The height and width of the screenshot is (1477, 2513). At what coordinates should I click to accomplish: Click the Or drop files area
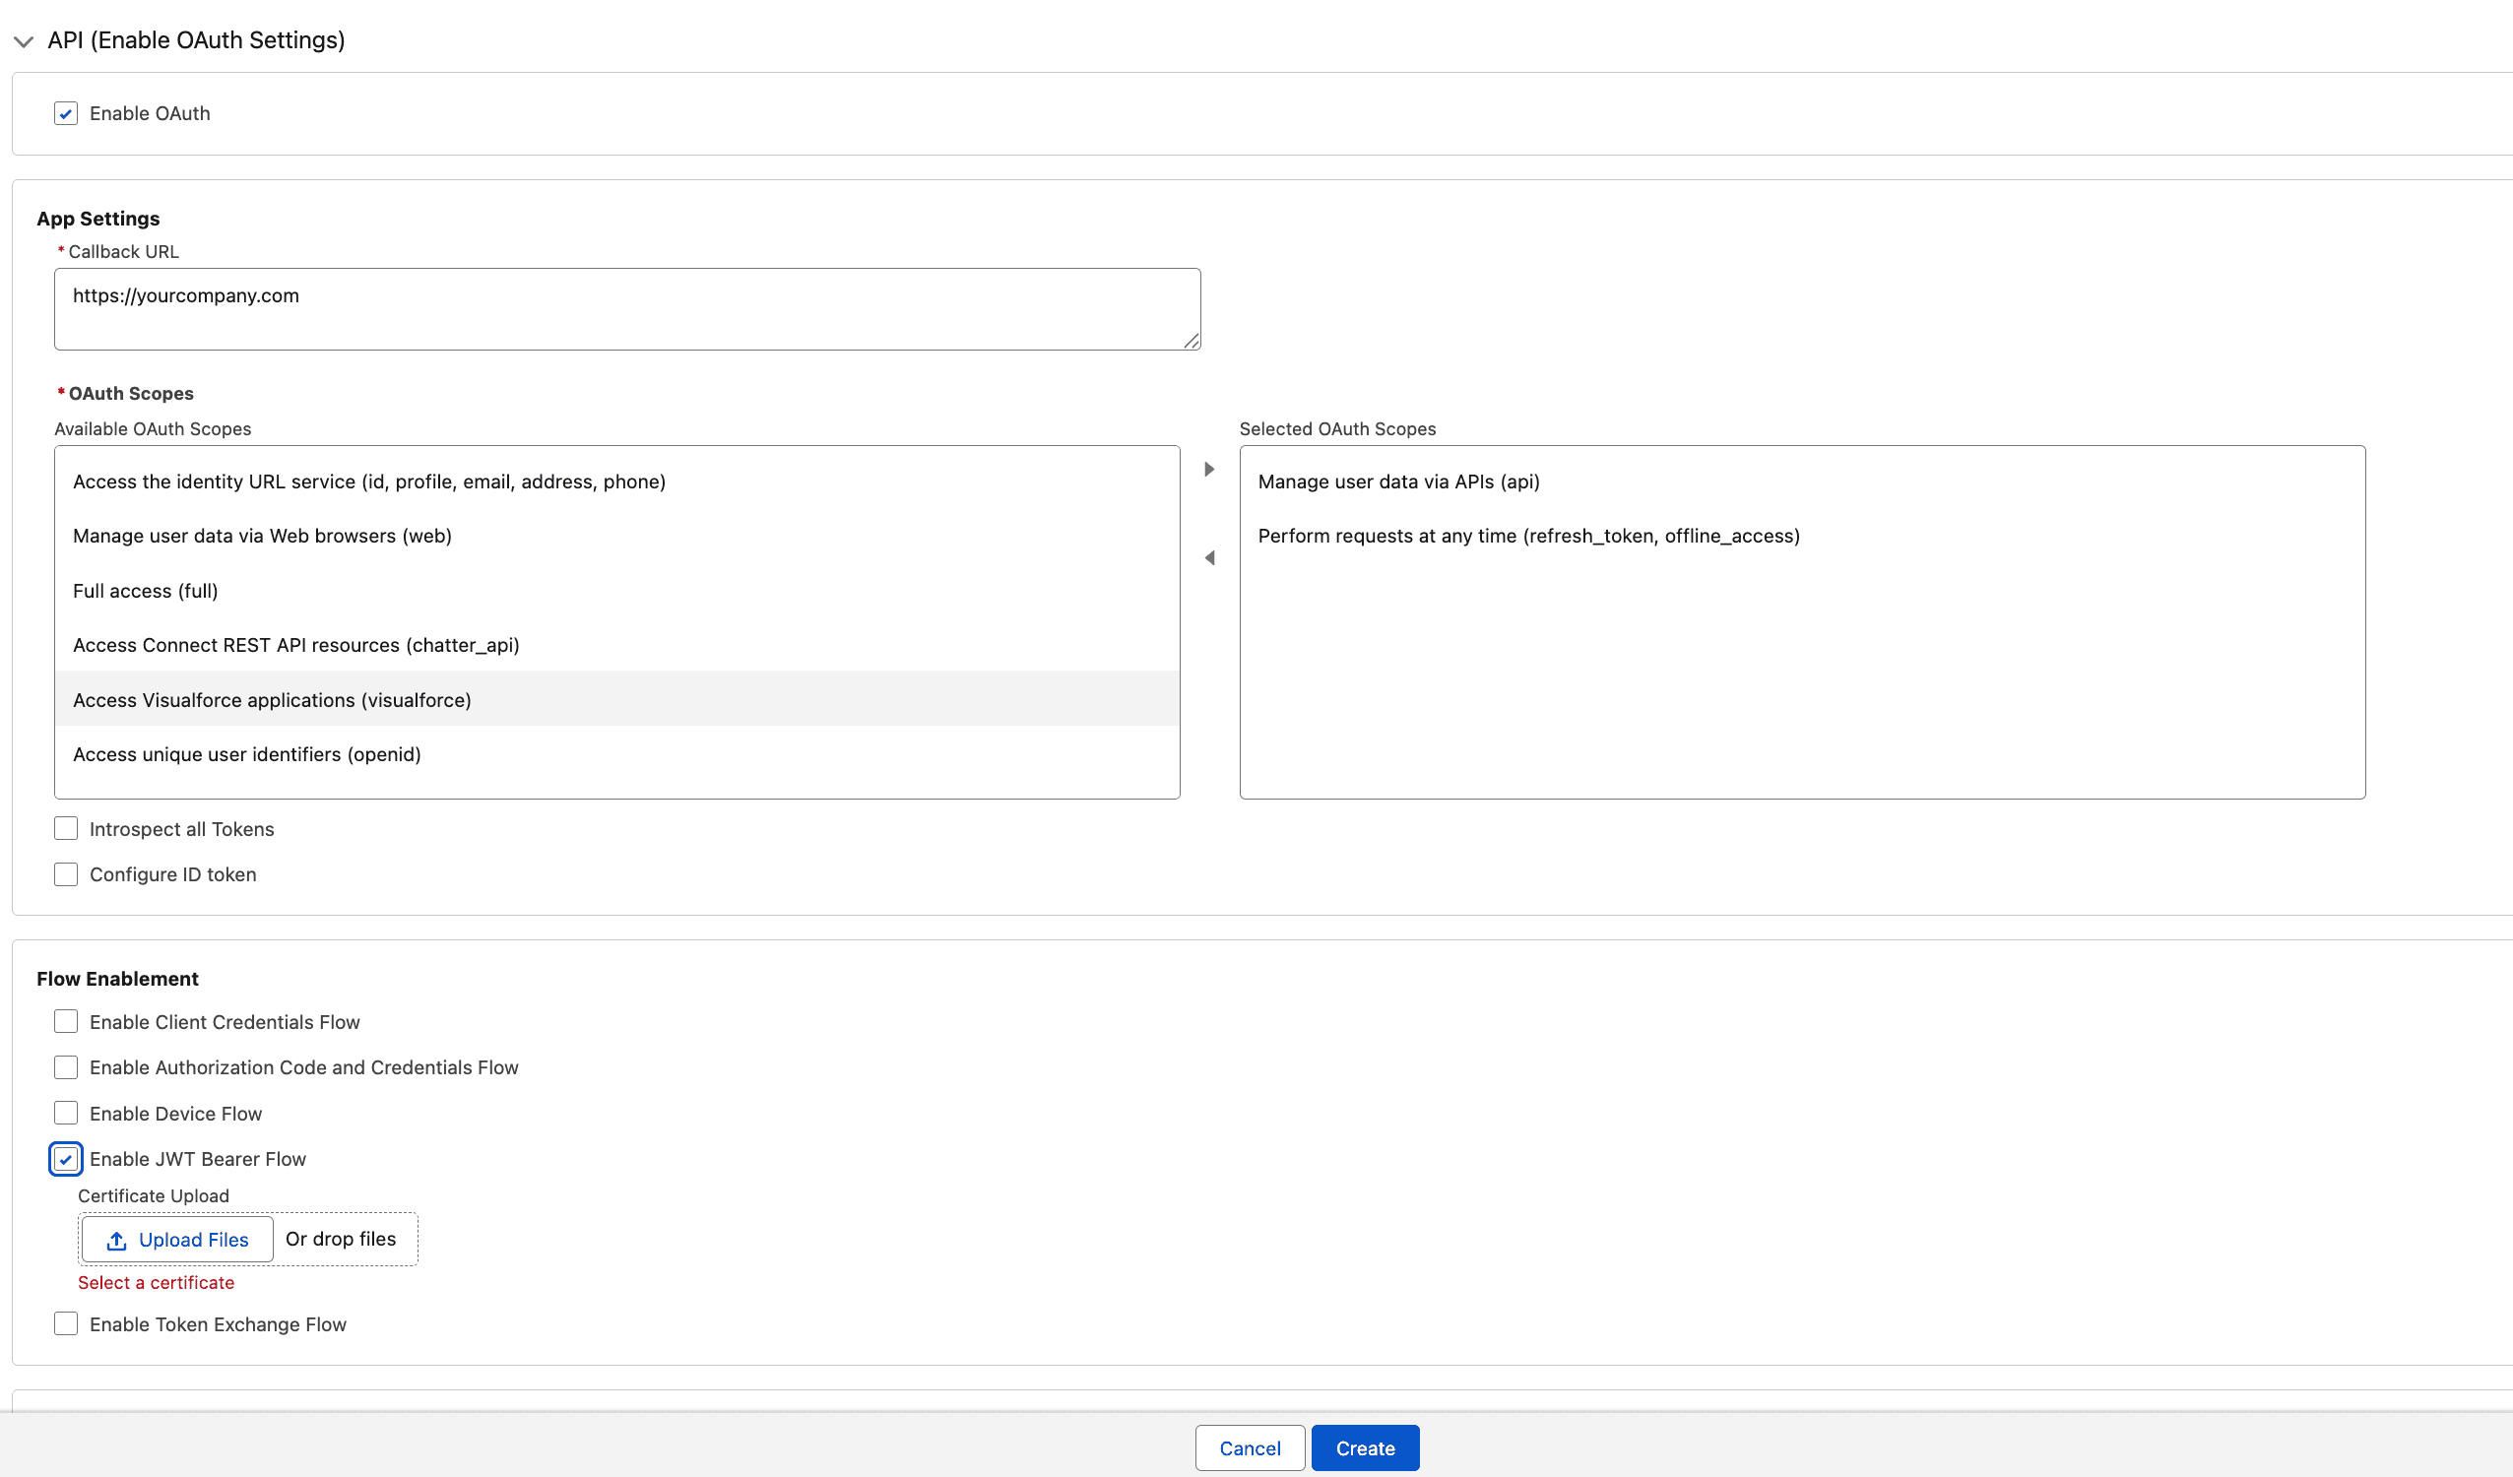(341, 1239)
